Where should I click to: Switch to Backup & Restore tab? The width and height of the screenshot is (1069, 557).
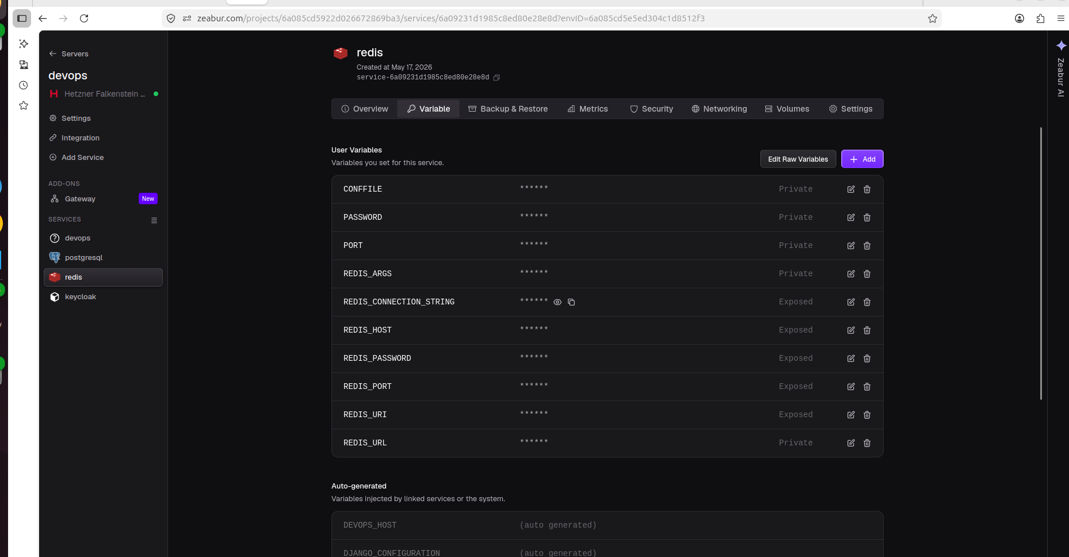pos(508,109)
